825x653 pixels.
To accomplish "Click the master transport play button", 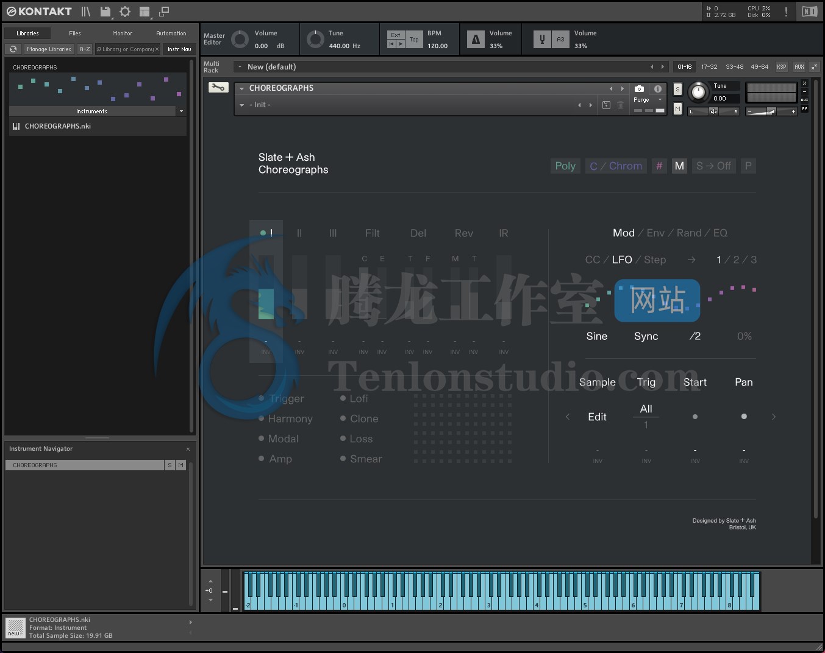I will click(401, 44).
